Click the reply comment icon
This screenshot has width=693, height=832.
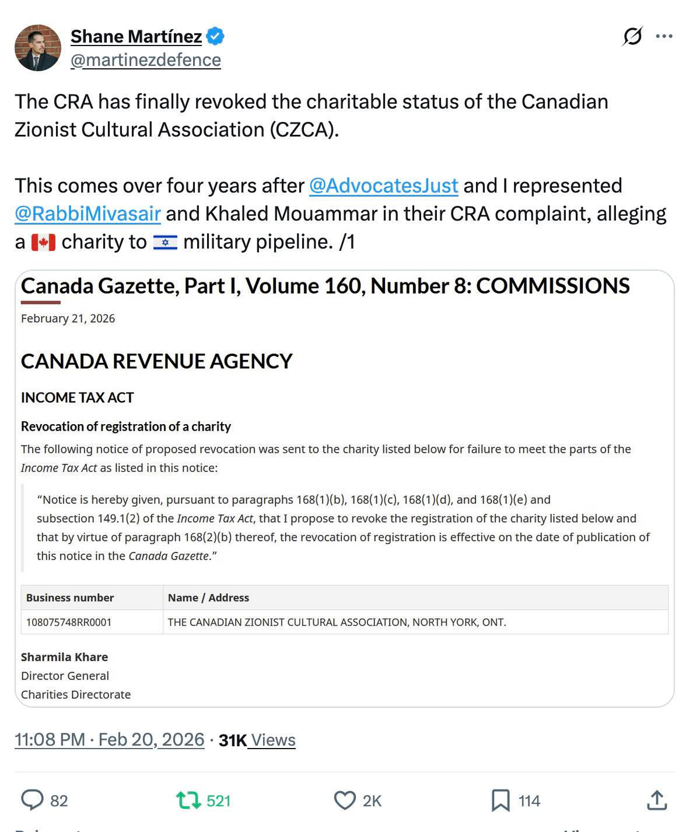click(33, 800)
